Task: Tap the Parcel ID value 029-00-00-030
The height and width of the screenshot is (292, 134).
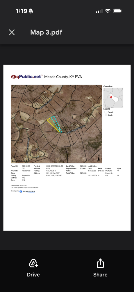Action: pos(26,167)
